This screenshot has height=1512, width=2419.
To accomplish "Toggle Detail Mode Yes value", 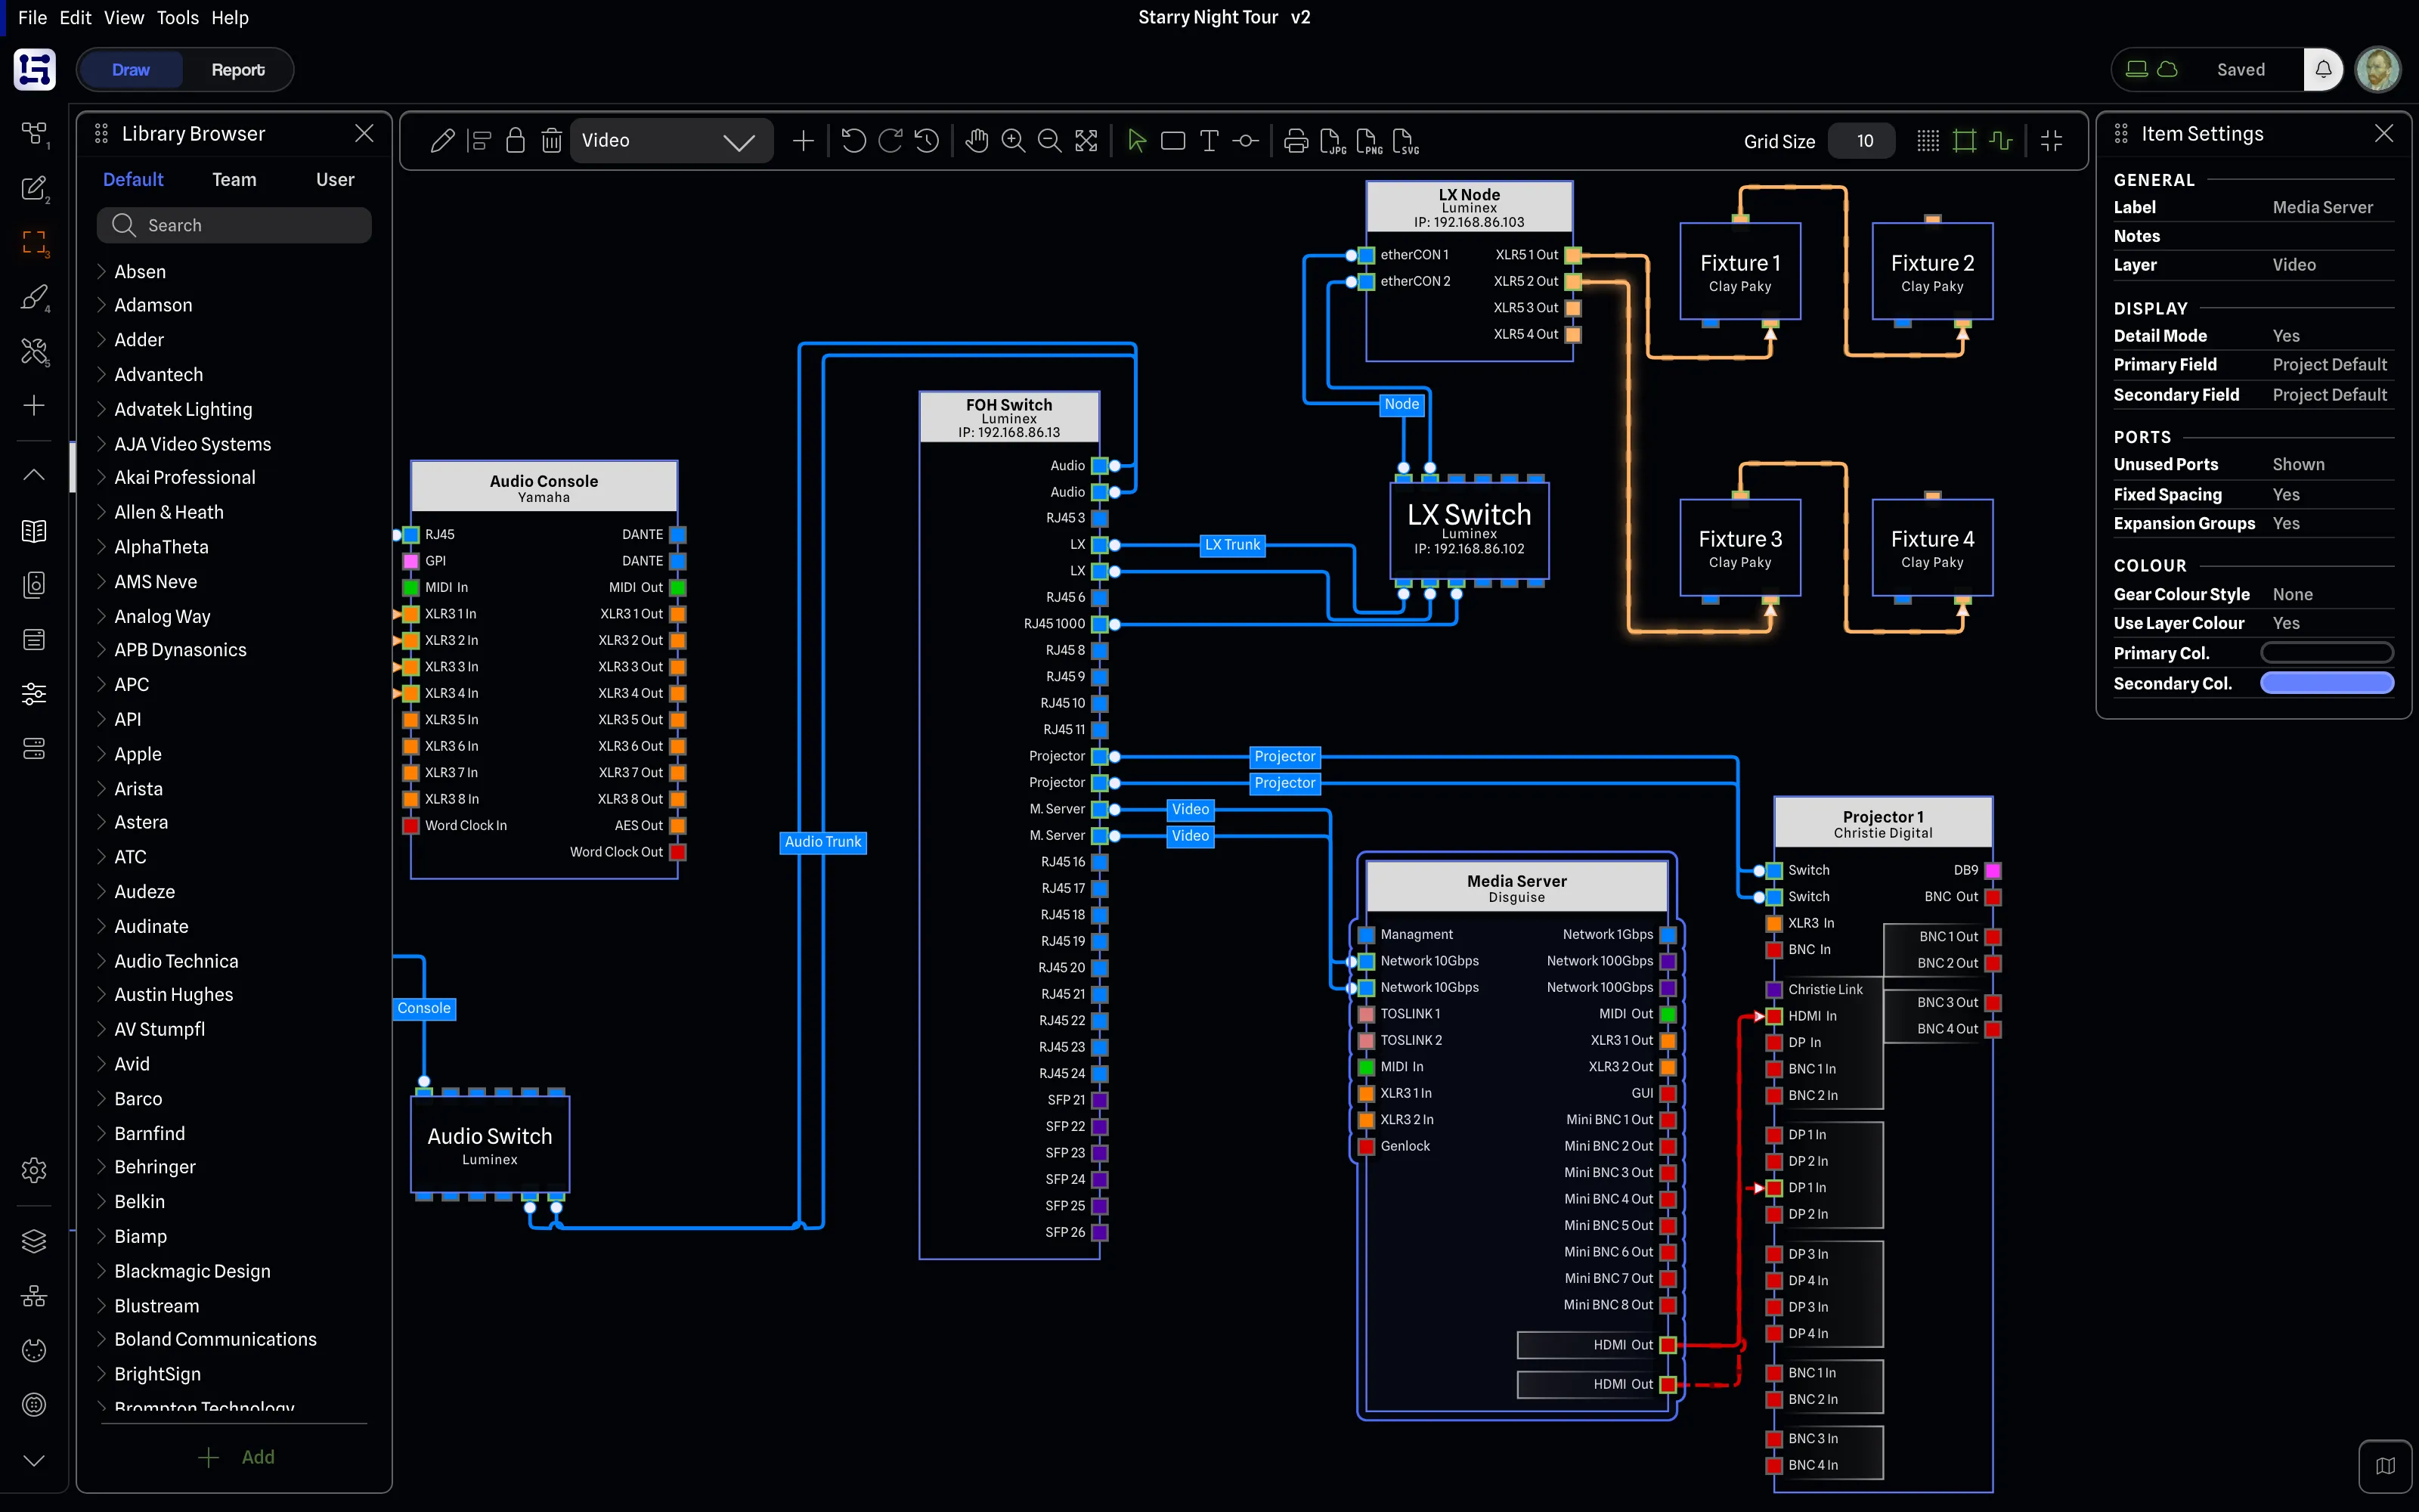I will (2285, 336).
